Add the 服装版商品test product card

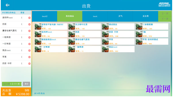point(51,41)
